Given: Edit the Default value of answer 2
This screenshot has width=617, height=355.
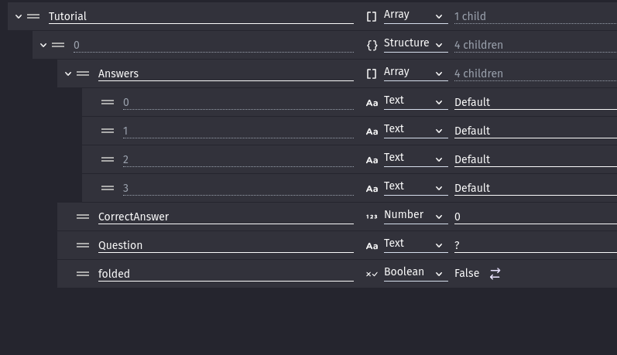Looking at the screenshot, I should tap(534, 159).
